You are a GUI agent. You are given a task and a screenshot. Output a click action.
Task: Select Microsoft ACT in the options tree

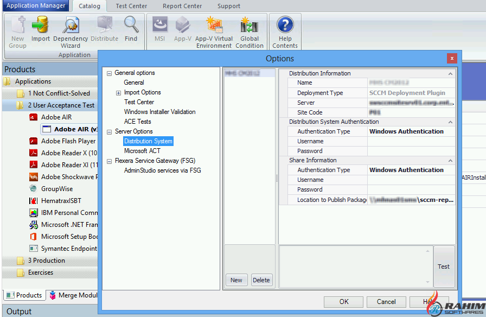142,151
